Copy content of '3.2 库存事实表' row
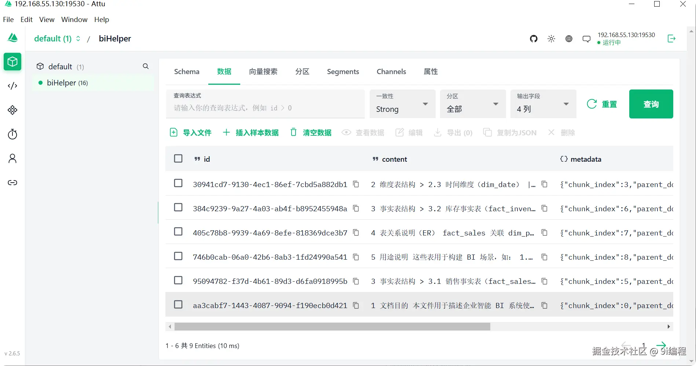Screen dimensions: 696x366 pyautogui.click(x=545, y=208)
